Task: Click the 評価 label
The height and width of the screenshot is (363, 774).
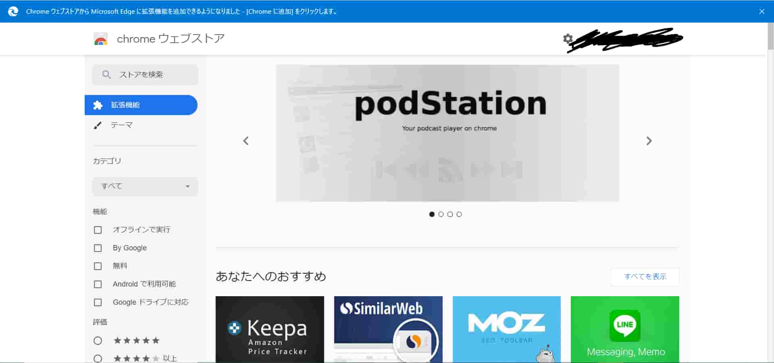Action: (x=100, y=322)
